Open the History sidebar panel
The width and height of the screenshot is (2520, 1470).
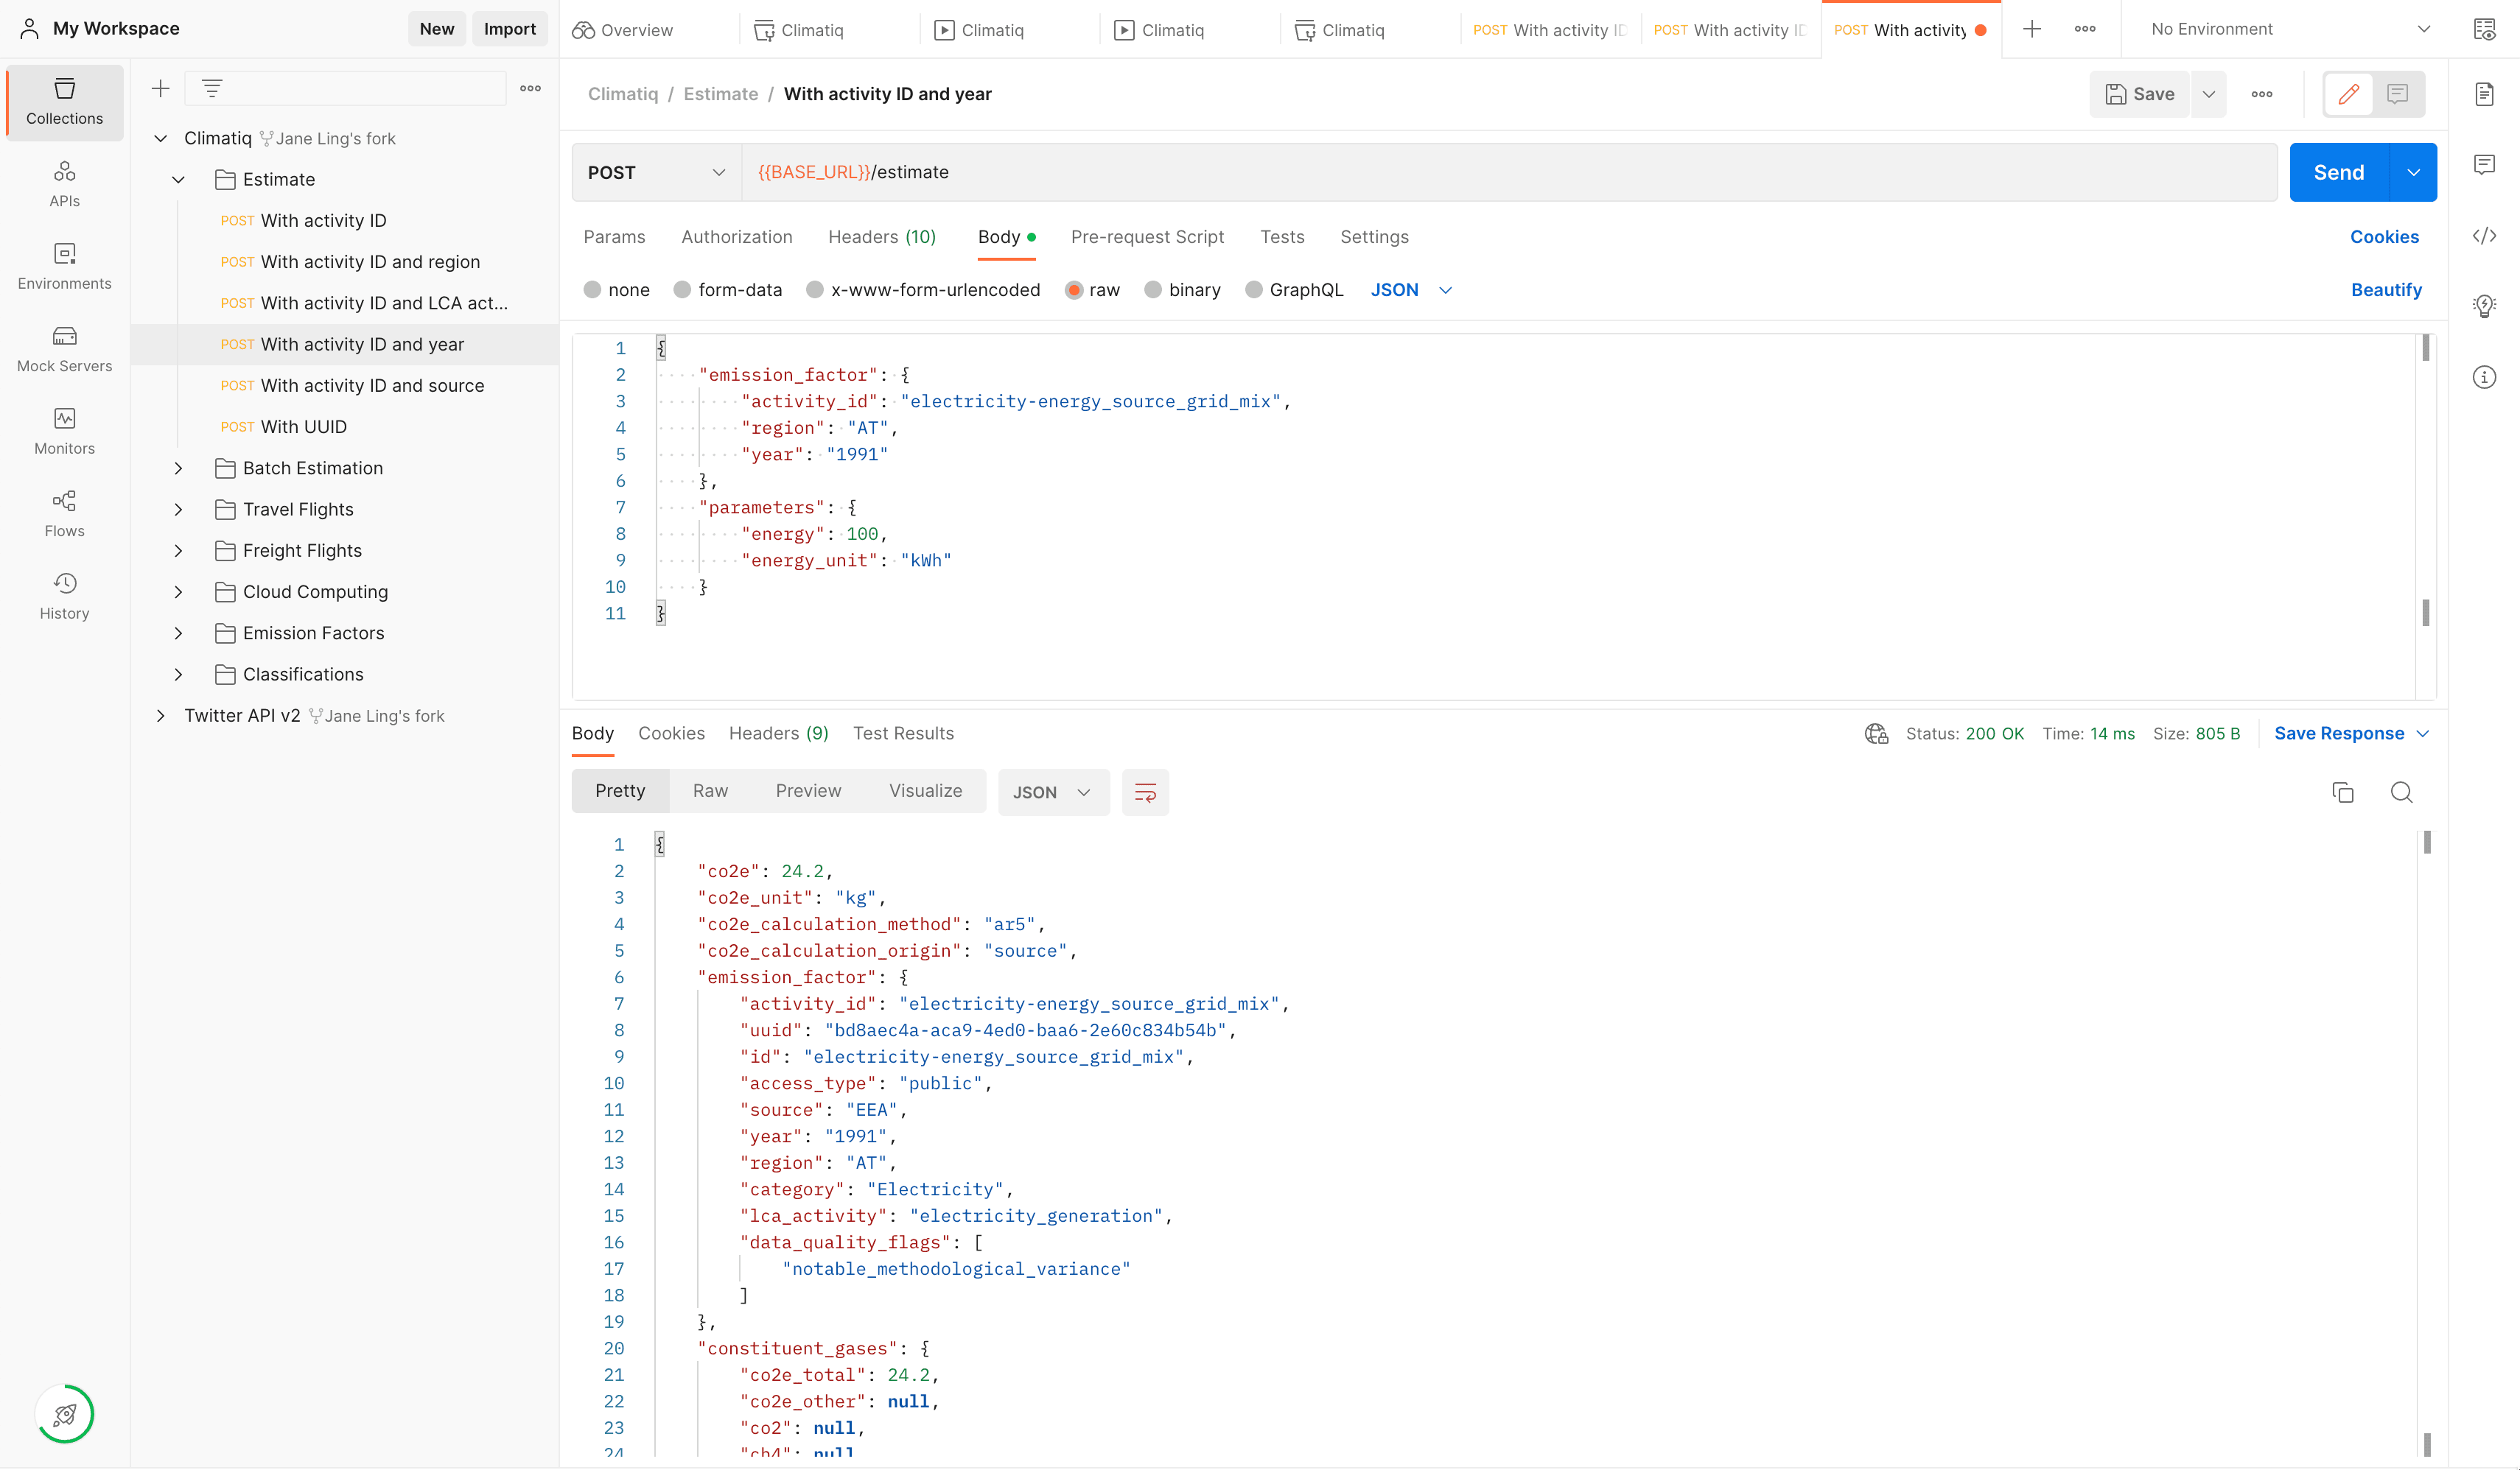pos(64,596)
